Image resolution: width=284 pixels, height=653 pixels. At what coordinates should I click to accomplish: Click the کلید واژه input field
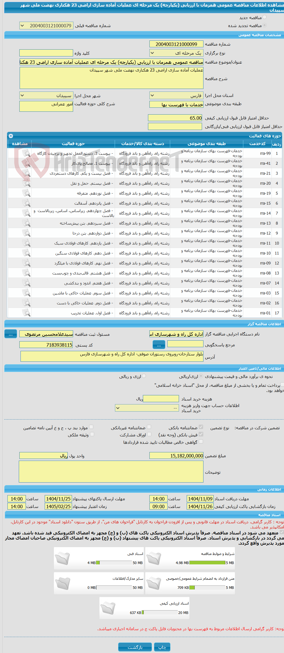tap(46, 53)
